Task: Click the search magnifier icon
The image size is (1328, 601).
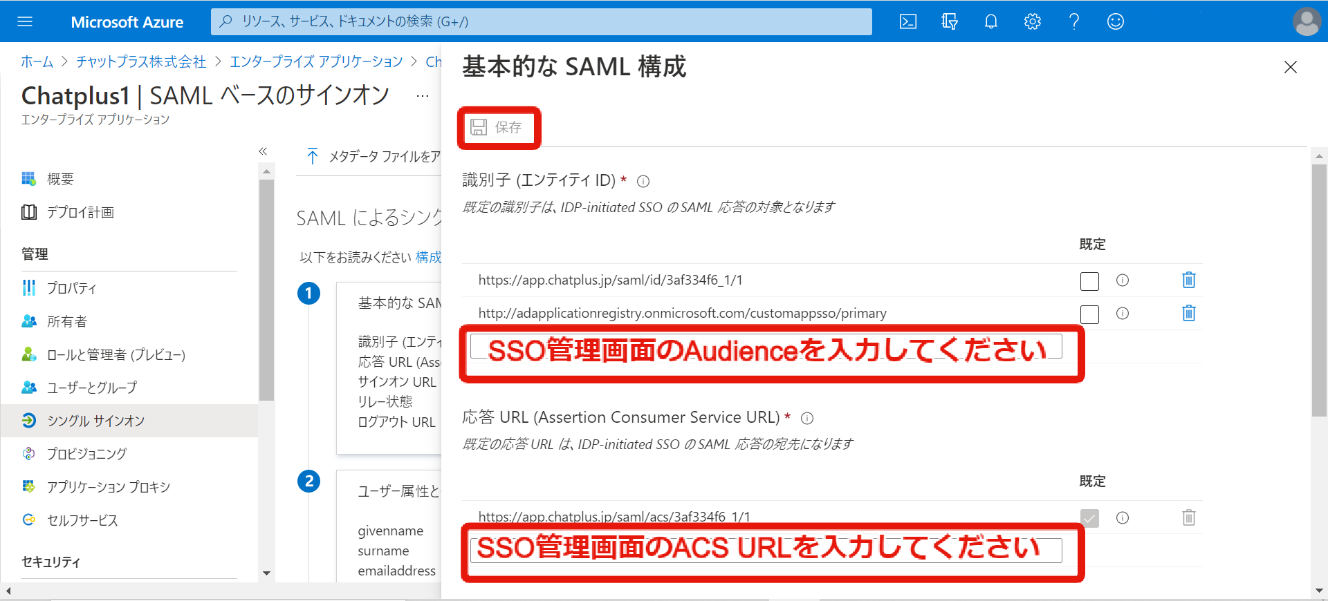Action: click(x=225, y=21)
